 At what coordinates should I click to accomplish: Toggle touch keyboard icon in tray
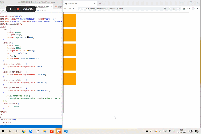[x=165, y=131]
